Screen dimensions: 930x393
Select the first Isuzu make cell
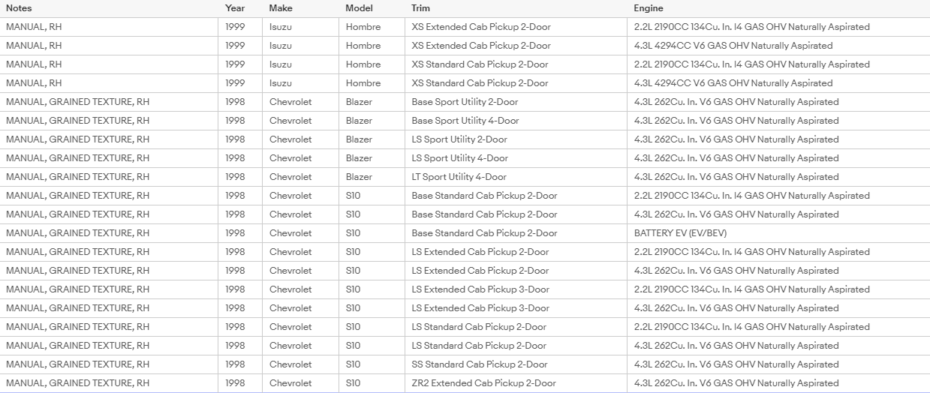tap(300, 27)
